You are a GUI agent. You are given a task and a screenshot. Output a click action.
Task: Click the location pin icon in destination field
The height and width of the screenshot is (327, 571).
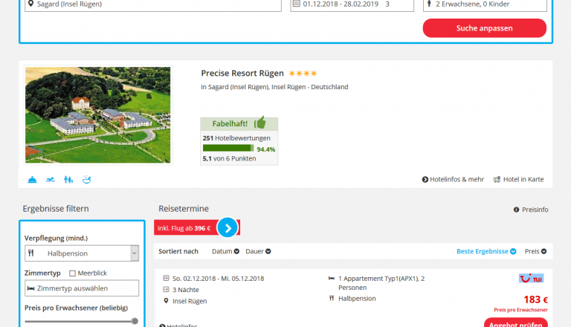pyautogui.click(x=31, y=4)
